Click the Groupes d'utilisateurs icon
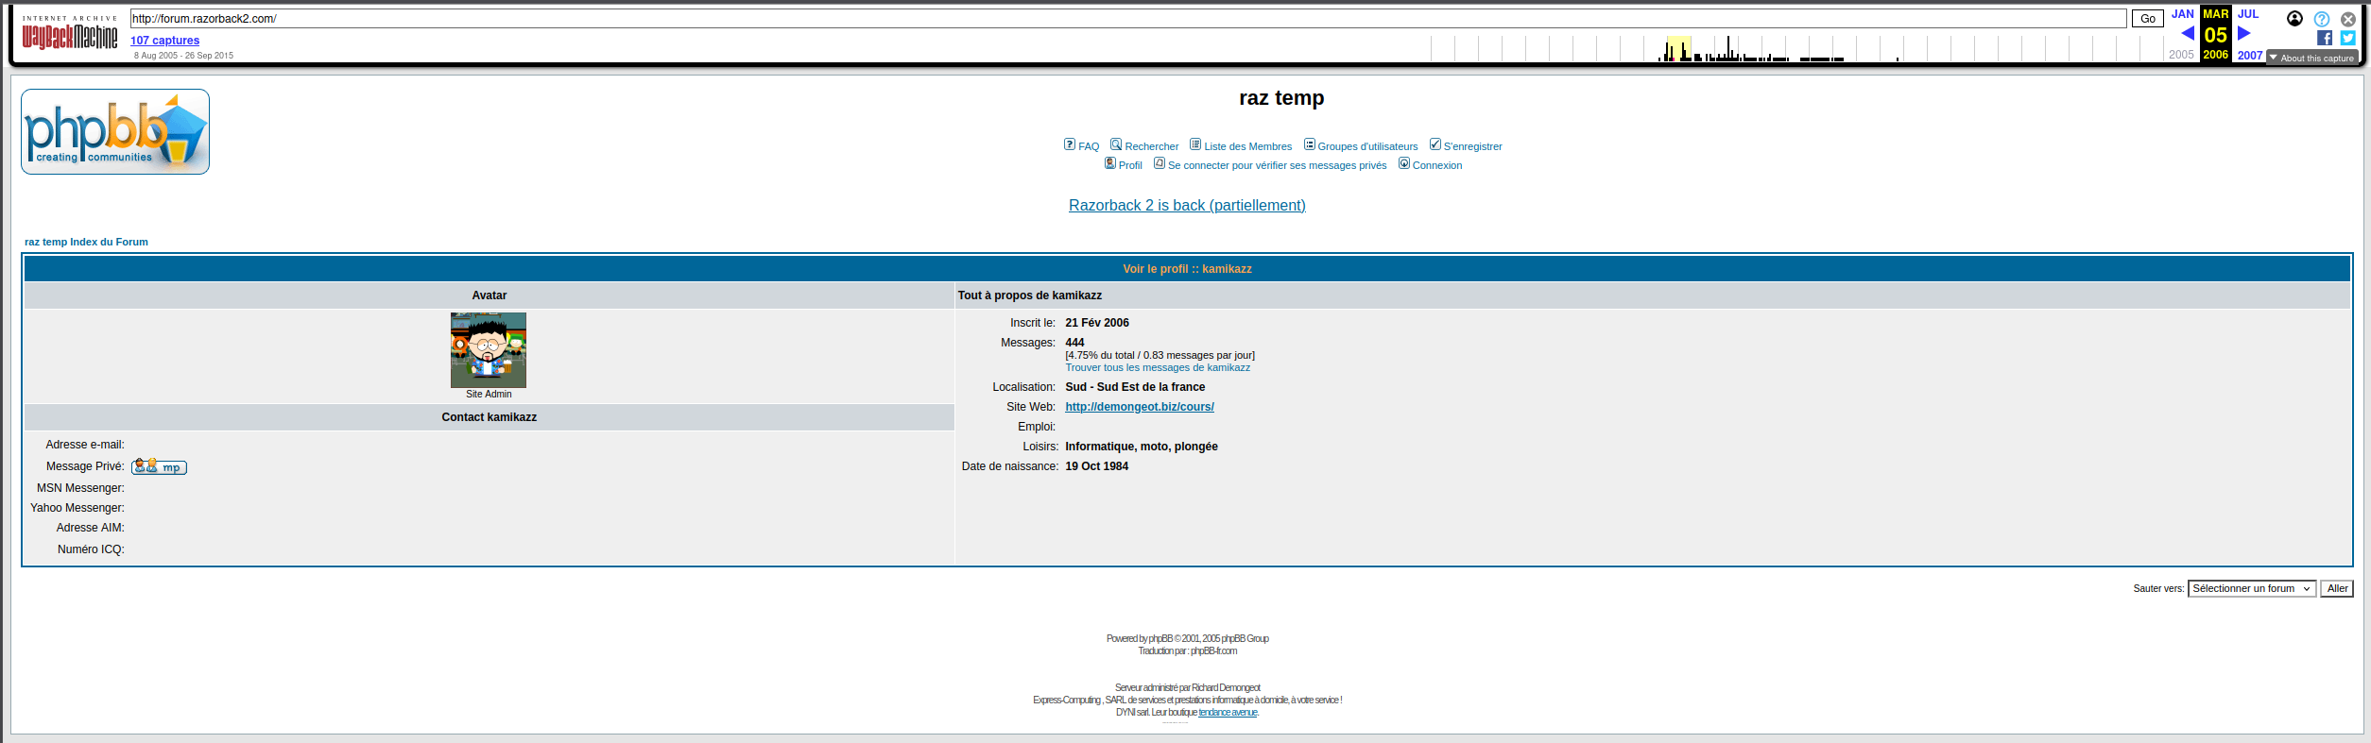The width and height of the screenshot is (2371, 743). pyautogui.click(x=1309, y=144)
